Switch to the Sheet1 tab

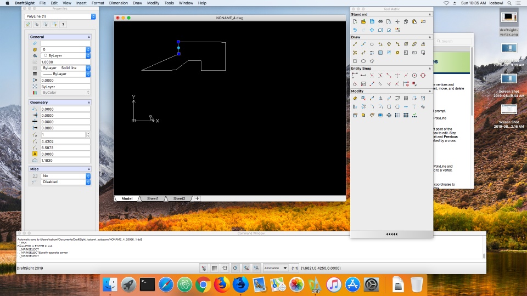153,198
